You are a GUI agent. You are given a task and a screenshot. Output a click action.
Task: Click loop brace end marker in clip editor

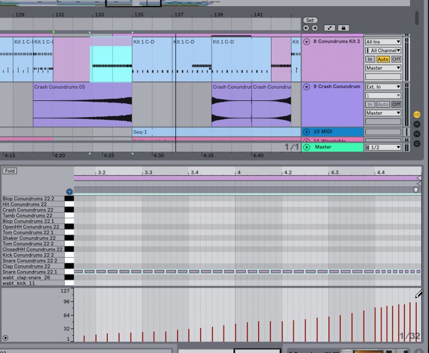point(419,178)
